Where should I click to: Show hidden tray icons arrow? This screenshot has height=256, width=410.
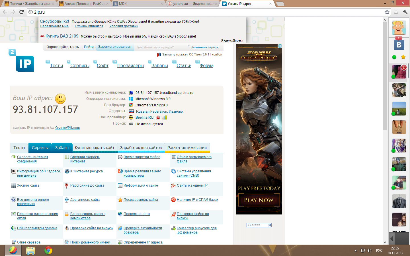[x=356, y=251]
